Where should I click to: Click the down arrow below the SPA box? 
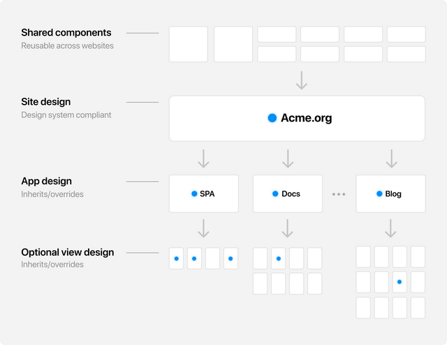(x=203, y=228)
